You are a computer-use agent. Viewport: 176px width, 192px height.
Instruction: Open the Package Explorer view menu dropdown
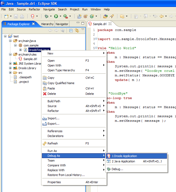(x=83, y=30)
